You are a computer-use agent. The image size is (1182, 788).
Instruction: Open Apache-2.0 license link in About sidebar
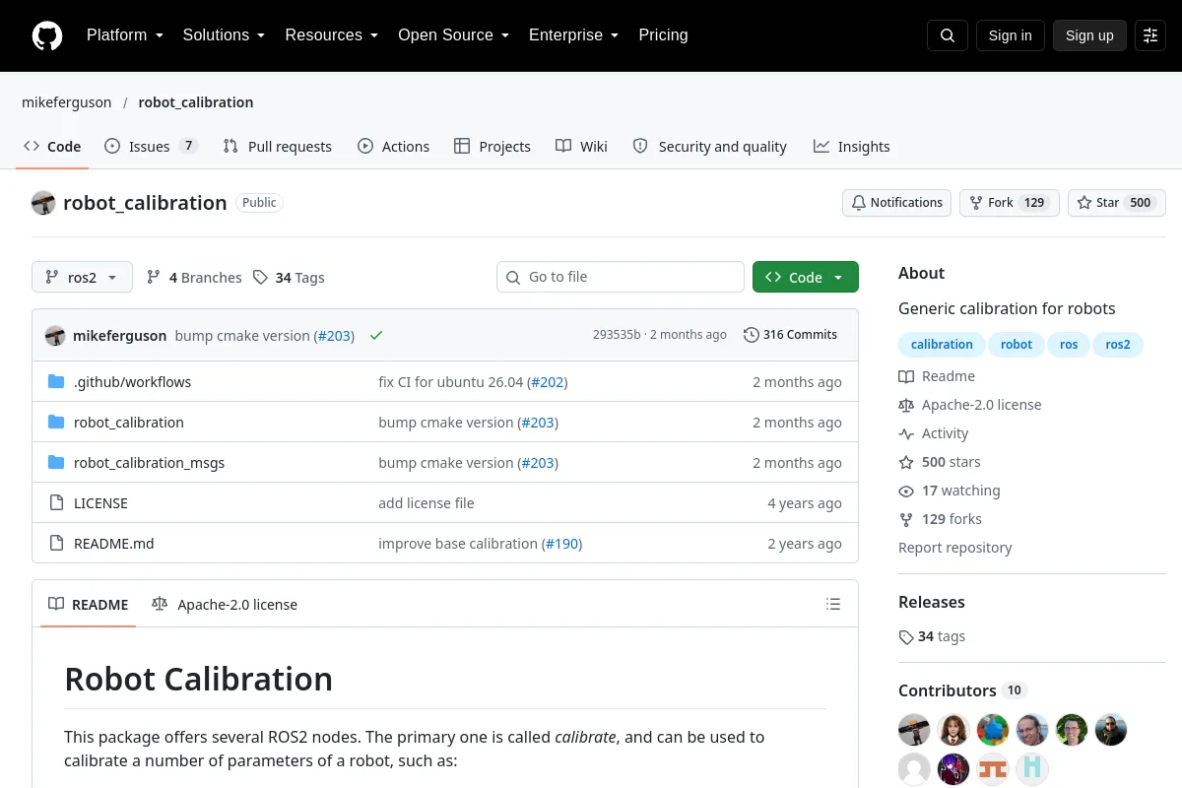(969, 405)
